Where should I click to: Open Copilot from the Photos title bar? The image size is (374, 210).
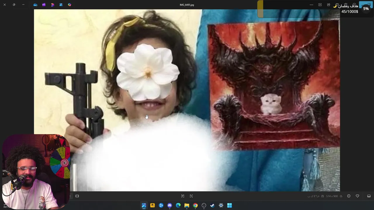[70, 5]
